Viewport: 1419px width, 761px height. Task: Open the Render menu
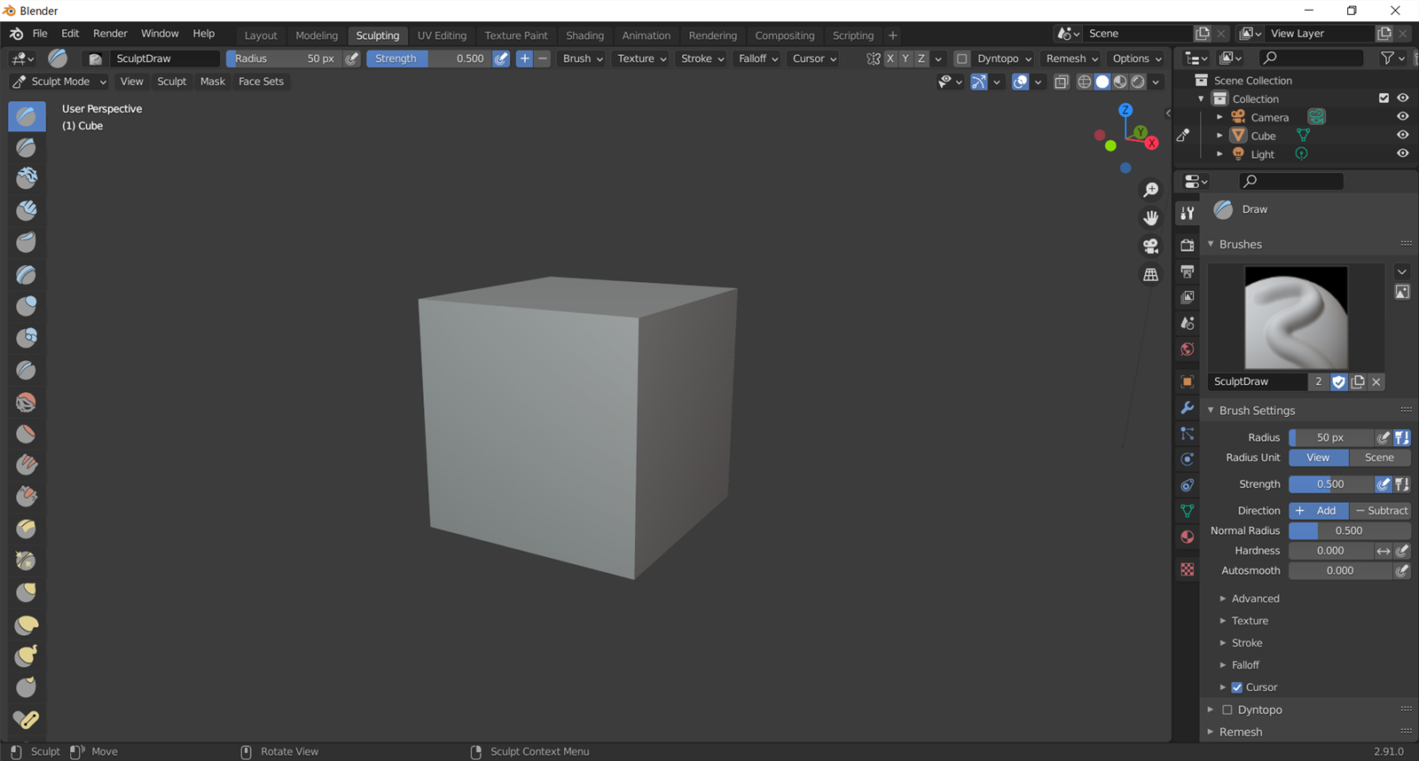click(110, 34)
